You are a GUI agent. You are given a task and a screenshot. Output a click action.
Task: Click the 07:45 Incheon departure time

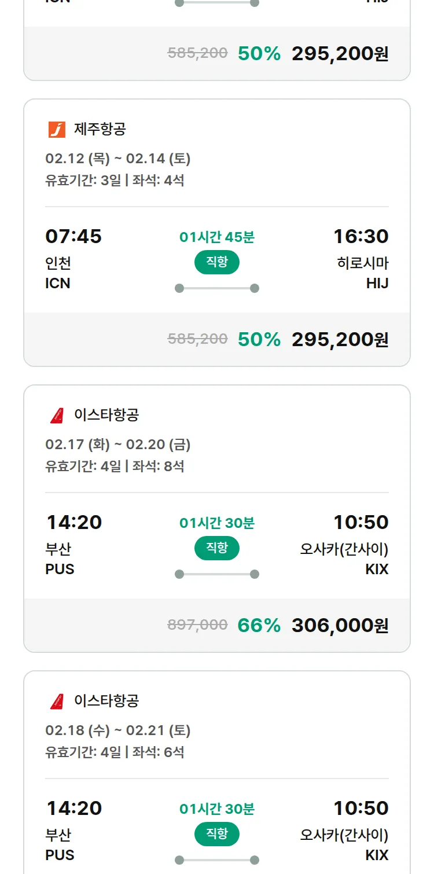pos(73,237)
